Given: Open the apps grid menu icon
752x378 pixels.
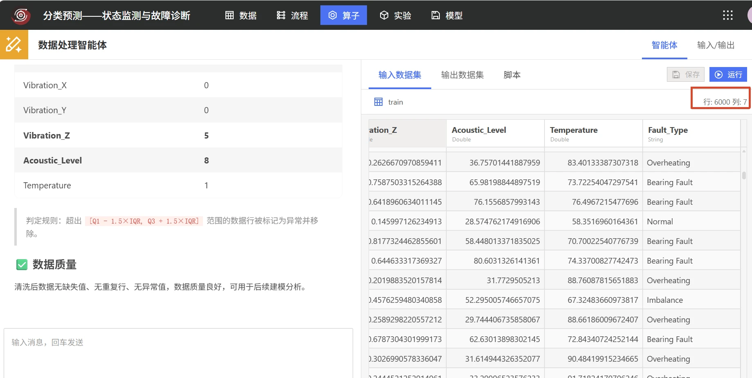Looking at the screenshot, I should tap(727, 16).
